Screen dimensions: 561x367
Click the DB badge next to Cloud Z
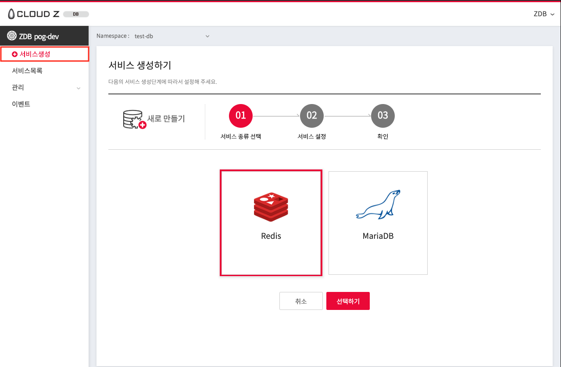pyautogui.click(x=76, y=14)
